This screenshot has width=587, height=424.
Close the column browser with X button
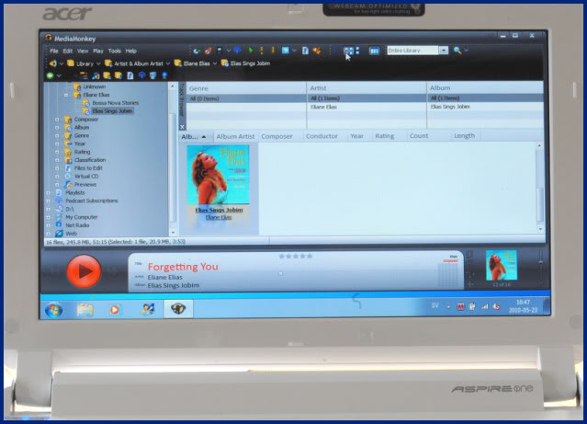coord(182,127)
